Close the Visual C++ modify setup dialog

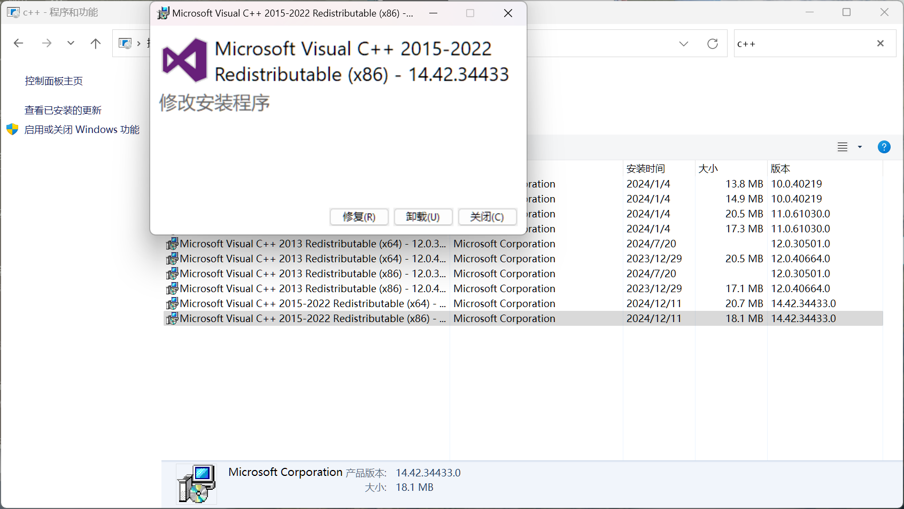click(x=508, y=13)
